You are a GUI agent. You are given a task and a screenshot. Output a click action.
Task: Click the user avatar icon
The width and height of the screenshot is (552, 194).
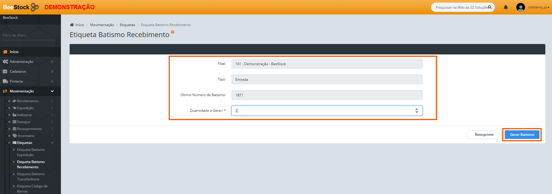[x=520, y=7]
